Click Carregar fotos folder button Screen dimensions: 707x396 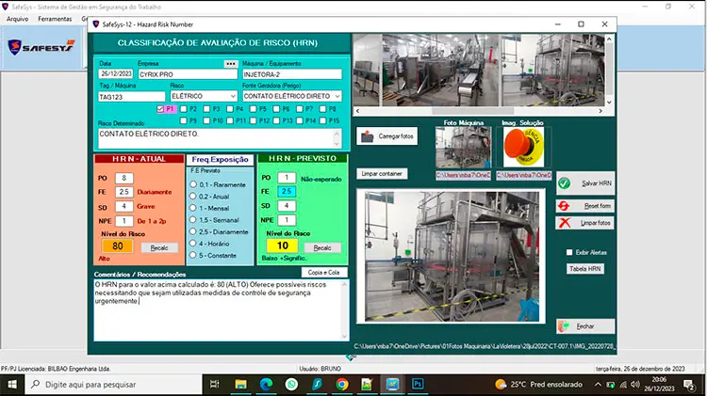tap(387, 136)
